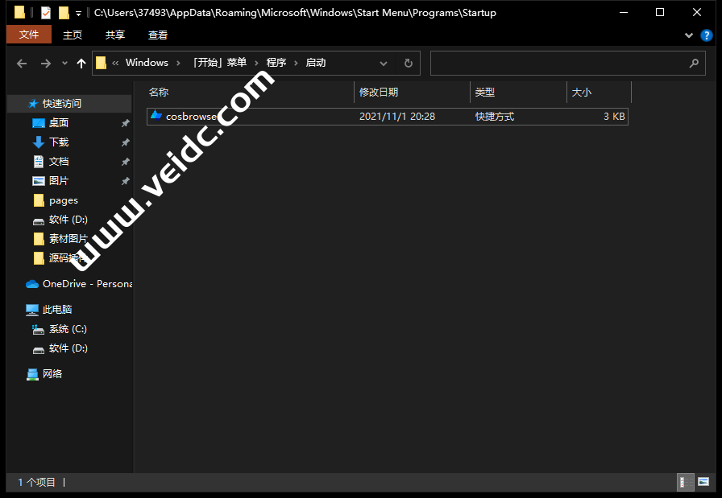Go up one folder level arrow
This screenshot has width=722, height=498.
pyautogui.click(x=81, y=64)
